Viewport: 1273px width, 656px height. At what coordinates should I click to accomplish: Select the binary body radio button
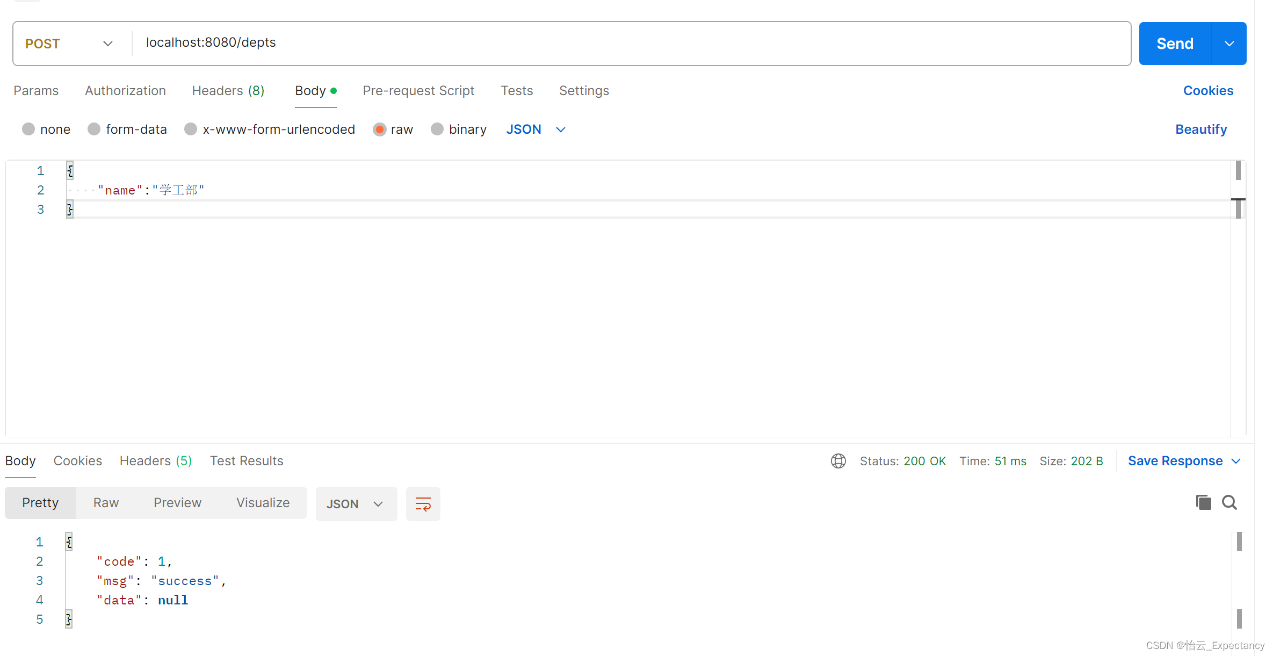pos(437,129)
